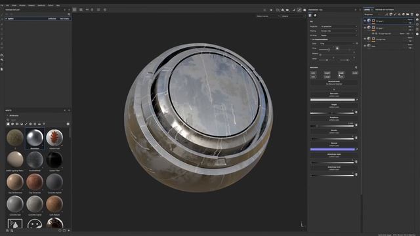
Task: Toggle the metal channel button
Action: pos(355,73)
